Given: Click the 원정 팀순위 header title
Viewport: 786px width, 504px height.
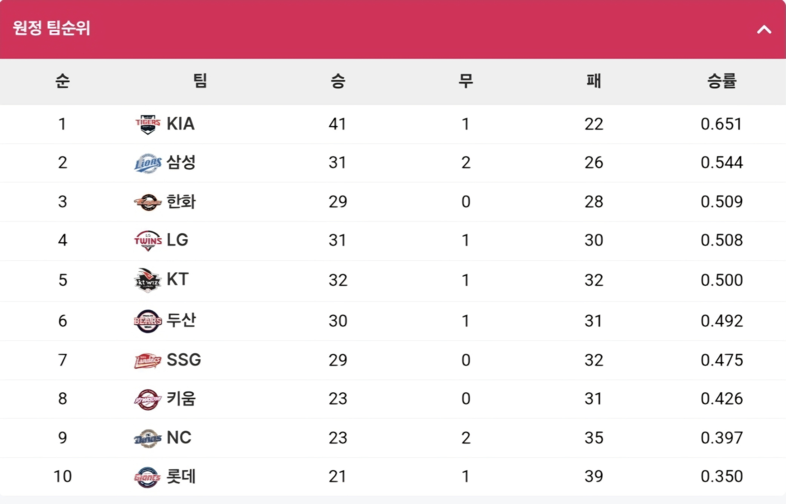Looking at the screenshot, I should pos(52,28).
